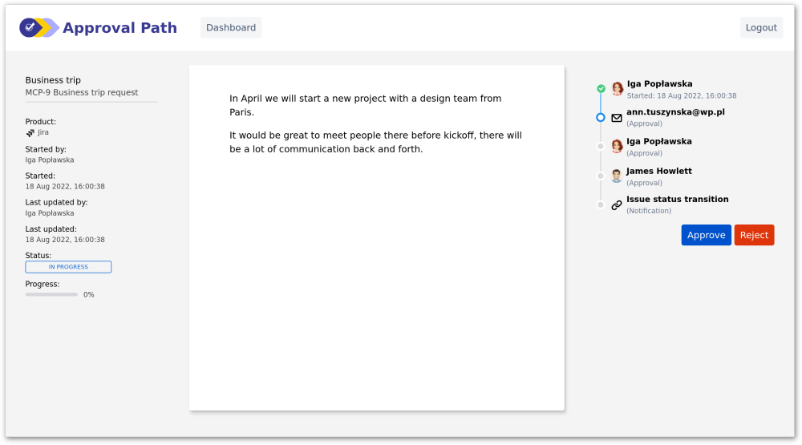Click the Logout button
This screenshot has height=445, width=802.
pos(760,27)
